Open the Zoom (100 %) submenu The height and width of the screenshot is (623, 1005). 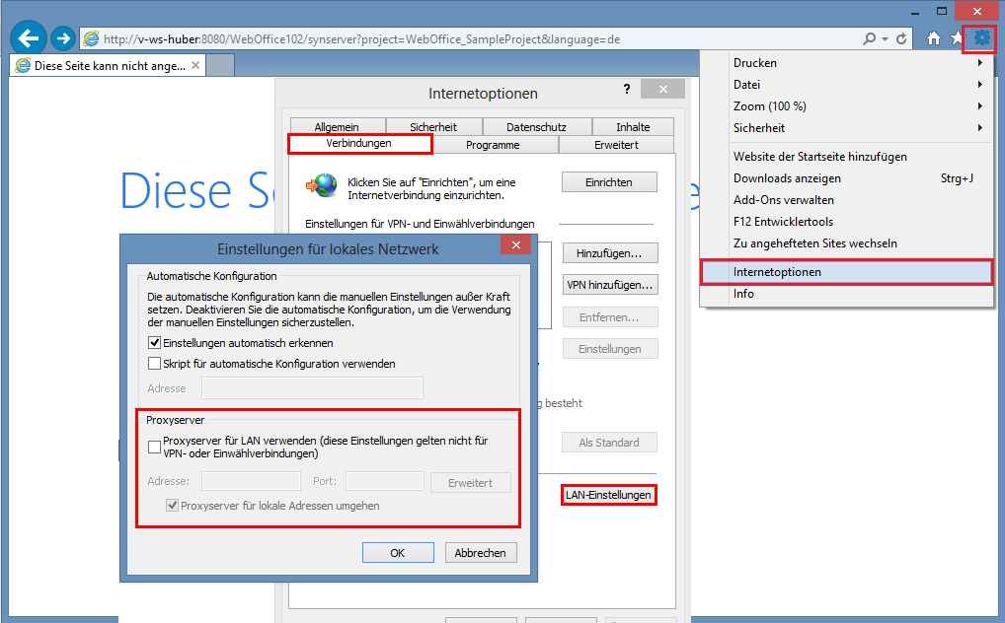pyautogui.click(x=770, y=105)
